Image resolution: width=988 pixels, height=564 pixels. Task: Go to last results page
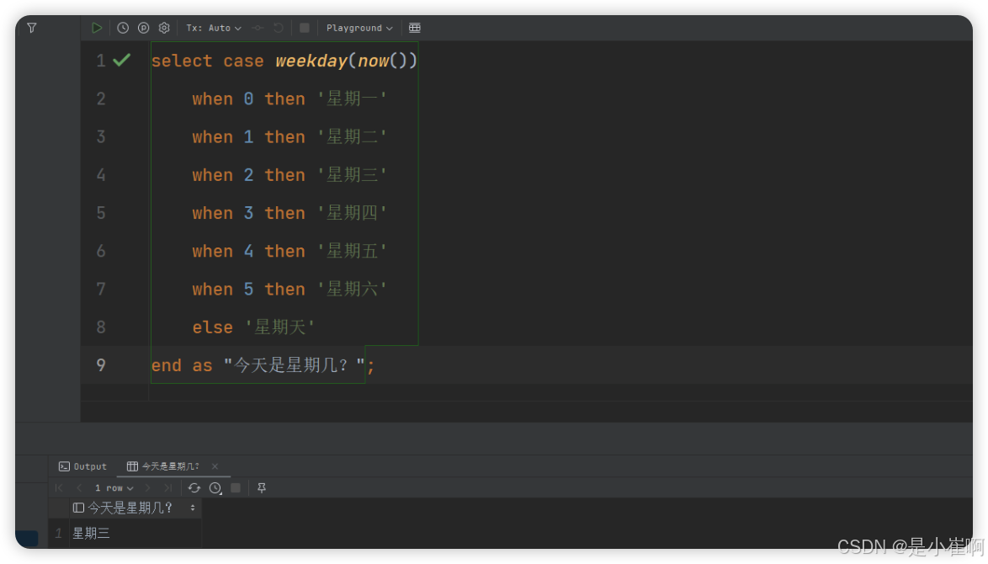pos(167,487)
